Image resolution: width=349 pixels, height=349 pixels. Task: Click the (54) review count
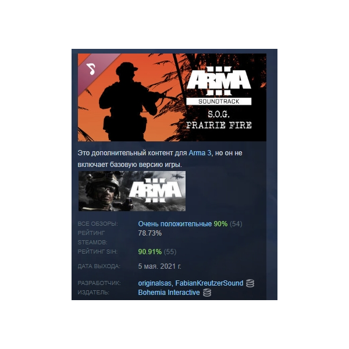236,224
